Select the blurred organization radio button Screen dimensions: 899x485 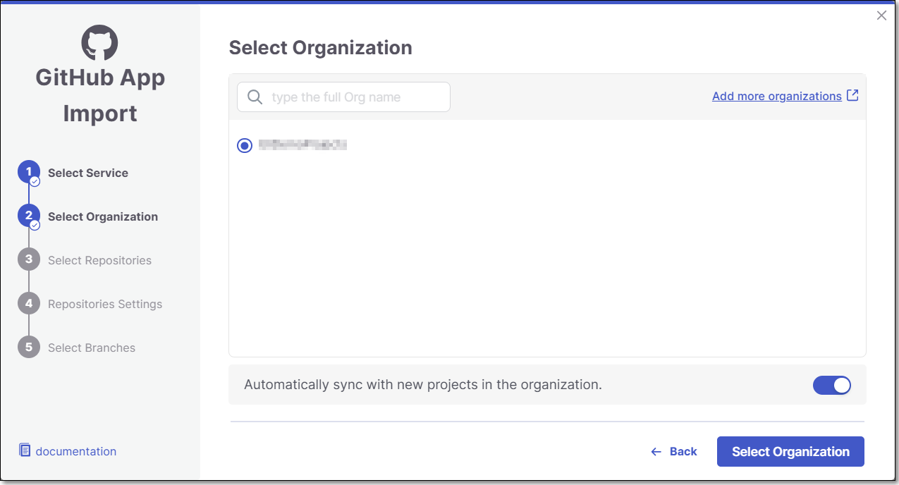coord(245,146)
